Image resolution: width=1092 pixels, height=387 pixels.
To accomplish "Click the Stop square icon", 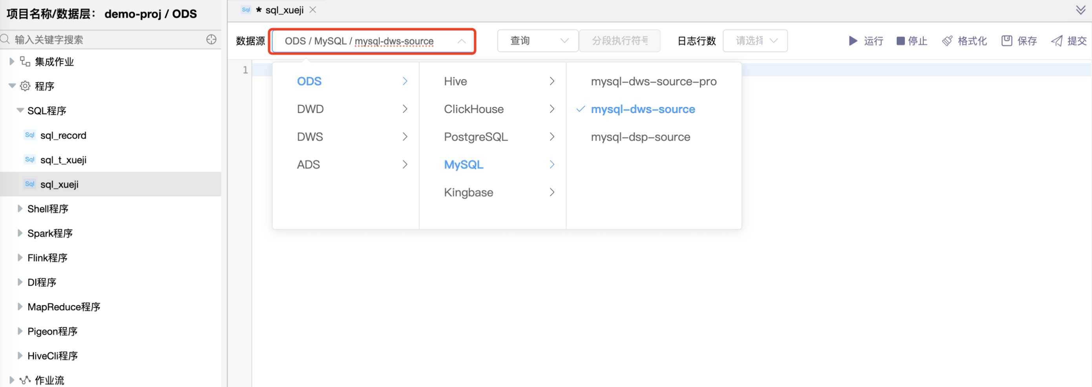I will click(900, 41).
